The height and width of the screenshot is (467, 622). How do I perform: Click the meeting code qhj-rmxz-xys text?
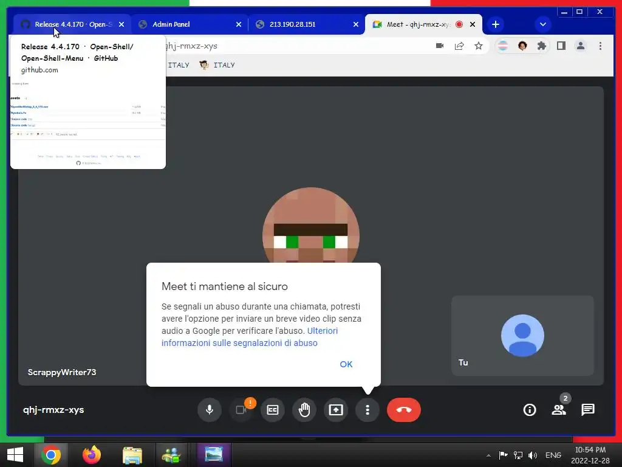(53, 409)
